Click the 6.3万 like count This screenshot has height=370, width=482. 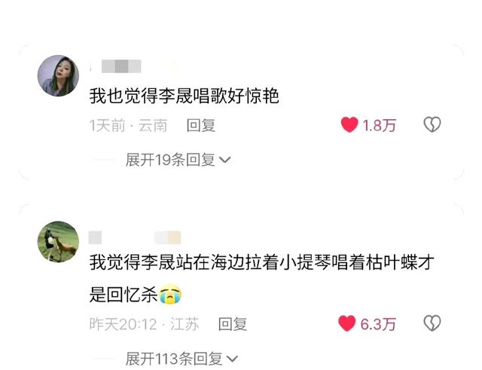pos(378,324)
